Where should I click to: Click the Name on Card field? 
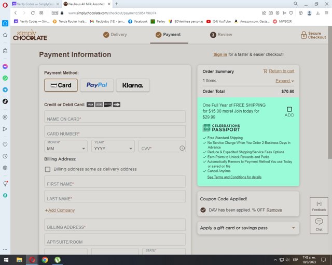click(115, 116)
